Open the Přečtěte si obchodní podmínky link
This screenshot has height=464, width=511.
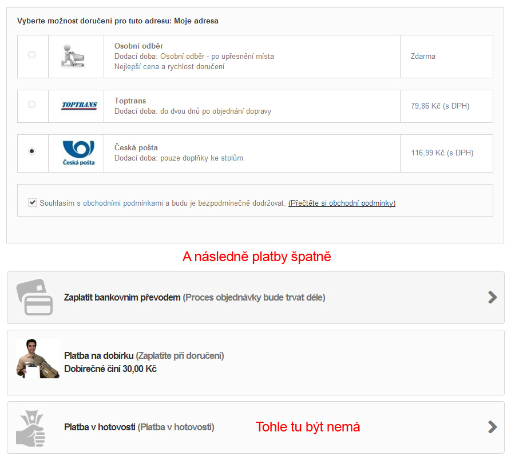[342, 203]
